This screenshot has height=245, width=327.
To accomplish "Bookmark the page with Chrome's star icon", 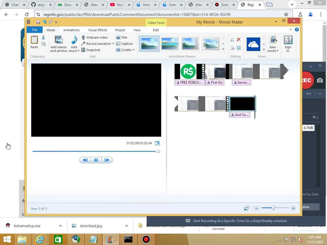I will (286, 14).
